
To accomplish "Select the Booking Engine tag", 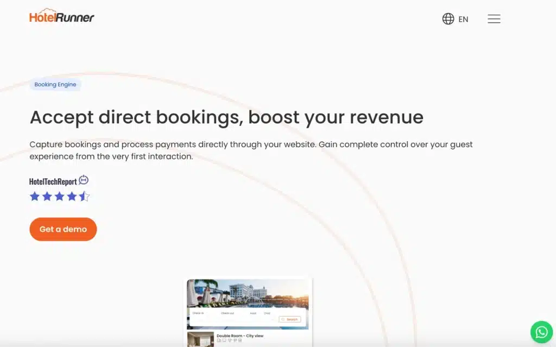I will point(55,84).
